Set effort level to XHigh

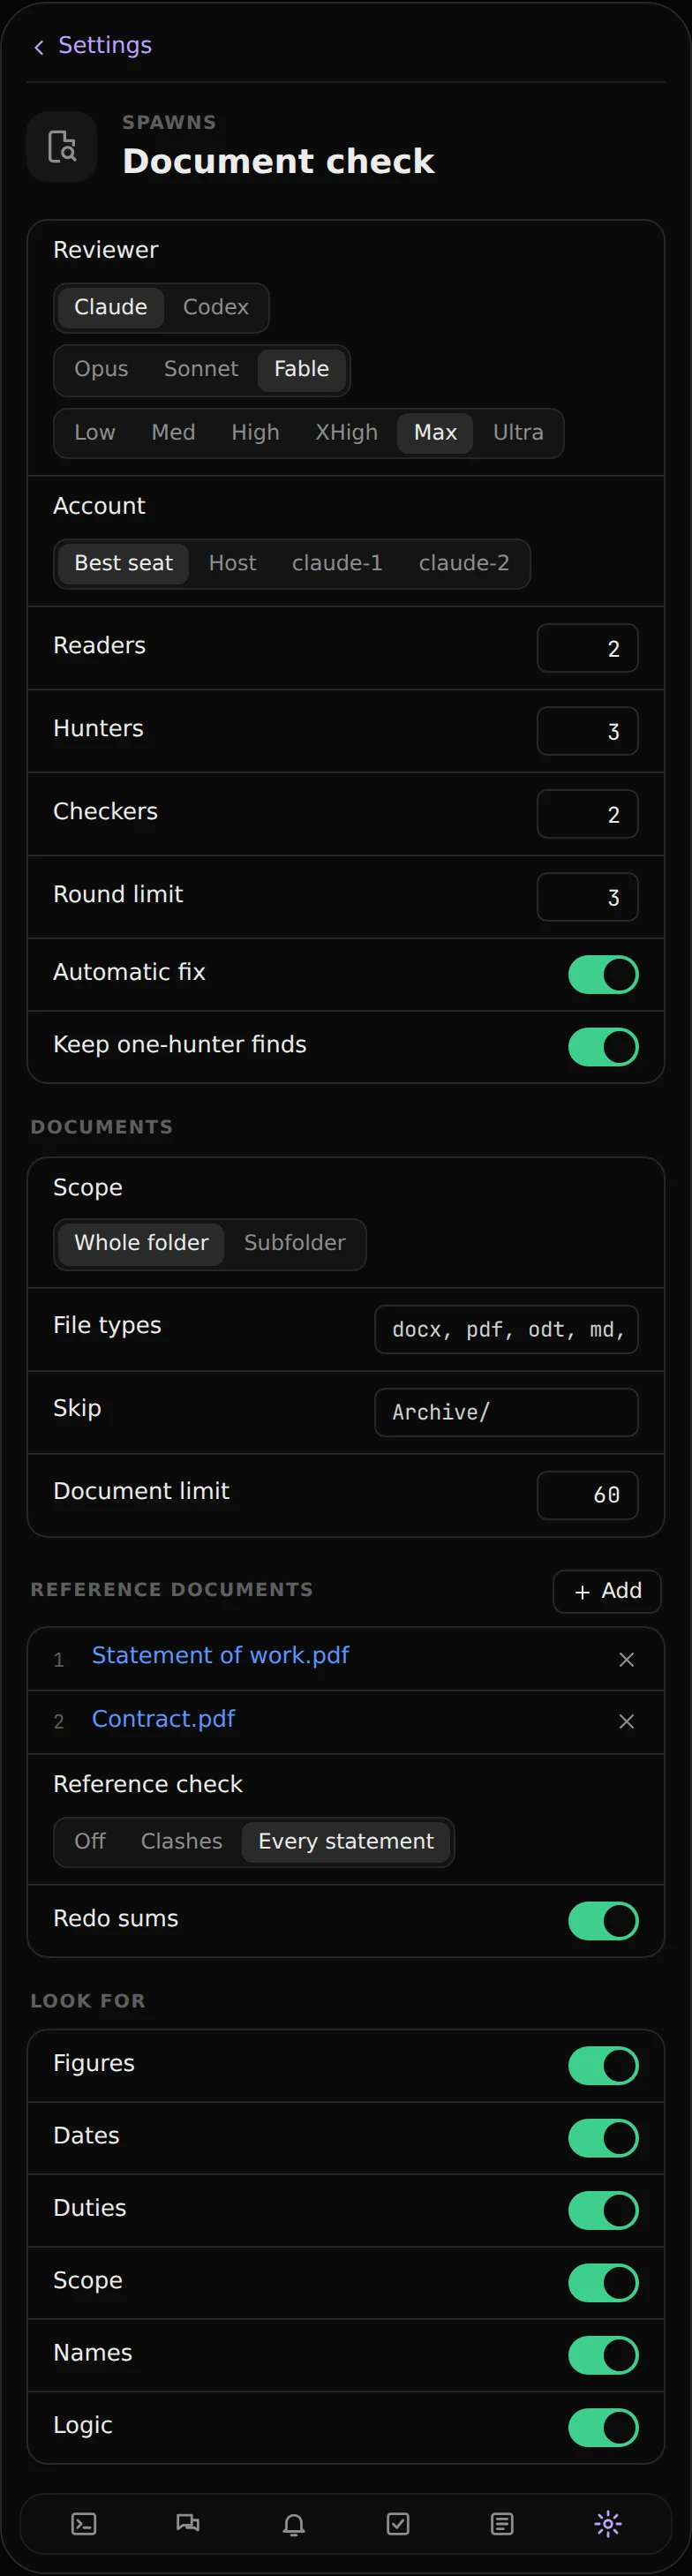click(x=347, y=433)
